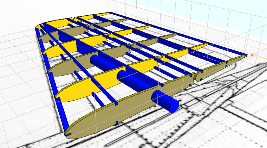Click the blue shear web near wing tip
This screenshot has width=267, height=148.
(67, 37)
